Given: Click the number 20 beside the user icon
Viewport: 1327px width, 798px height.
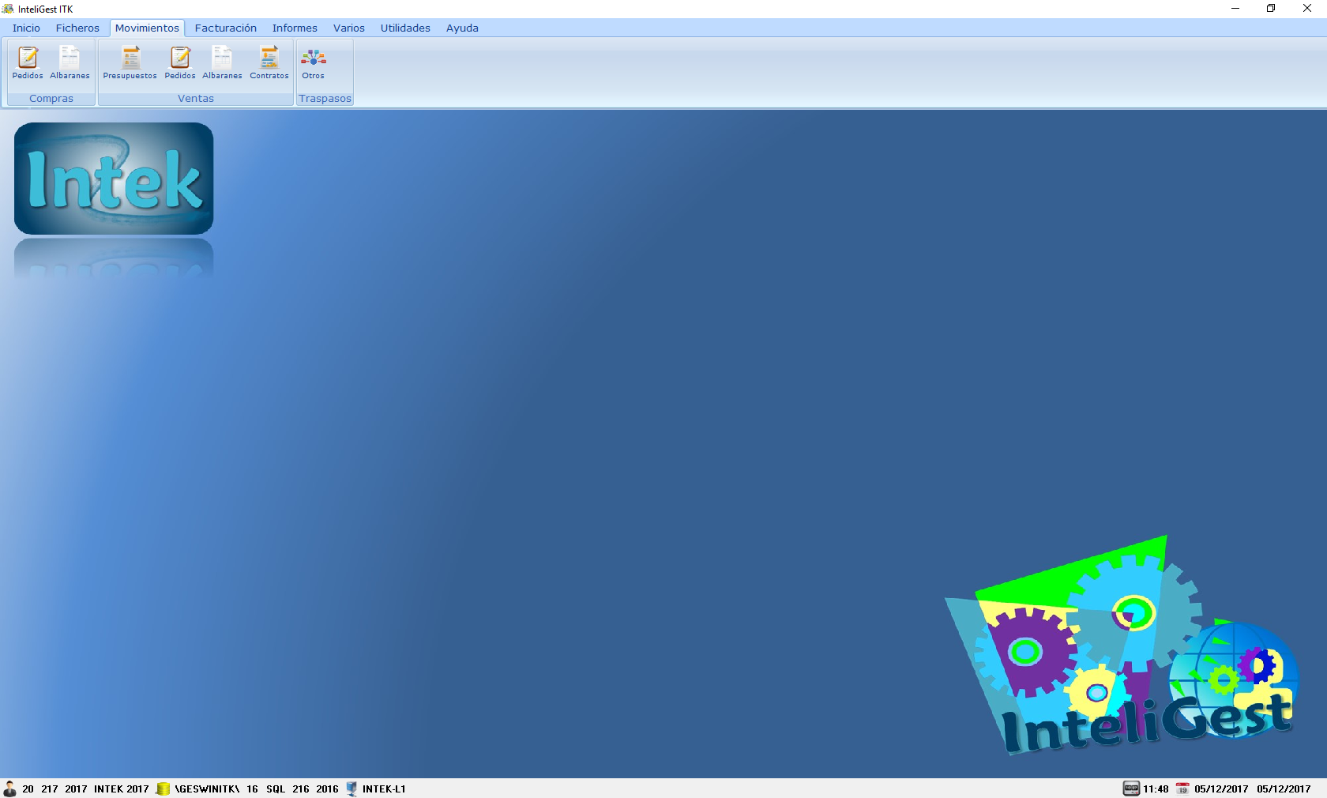Looking at the screenshot, I should (x=28, y=789).
